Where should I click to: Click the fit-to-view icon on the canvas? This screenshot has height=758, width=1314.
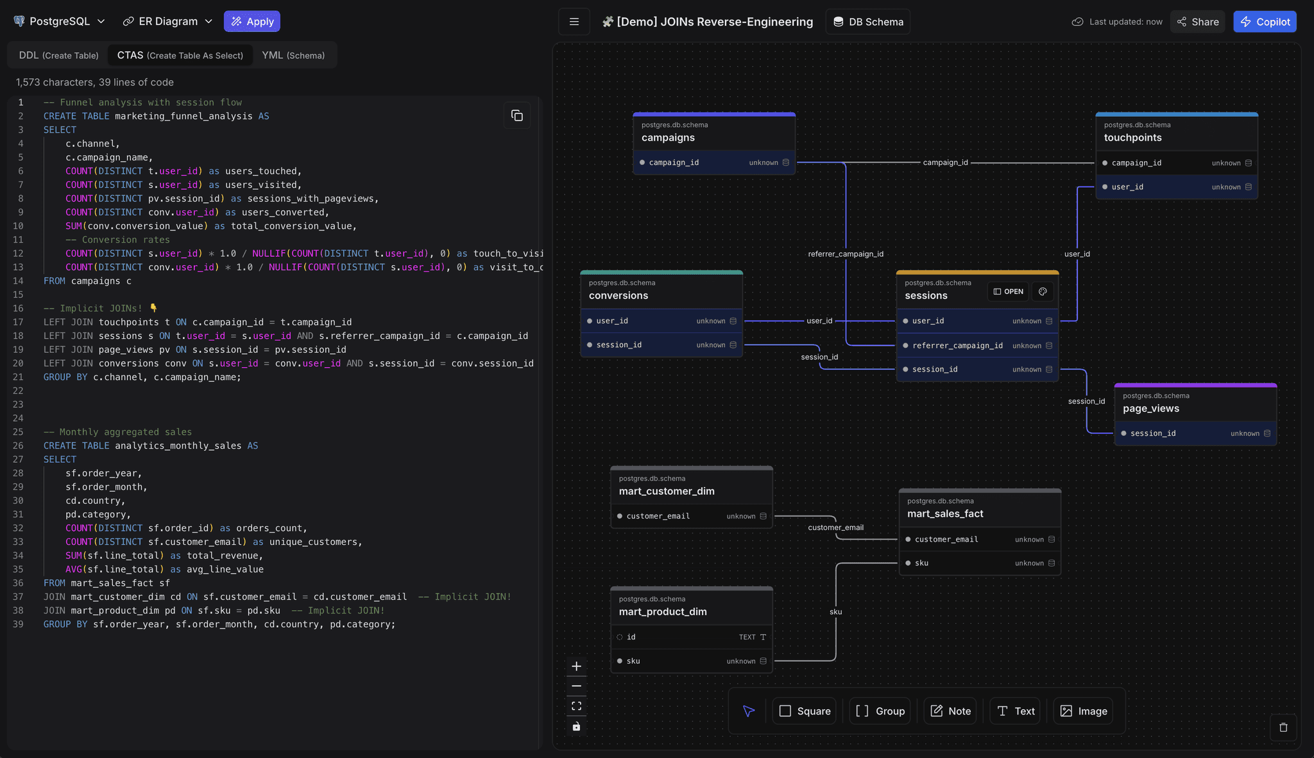[576, 706]
